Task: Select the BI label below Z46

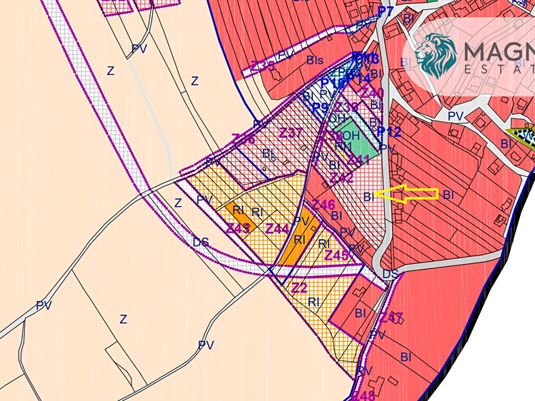Action: point(336,215)
